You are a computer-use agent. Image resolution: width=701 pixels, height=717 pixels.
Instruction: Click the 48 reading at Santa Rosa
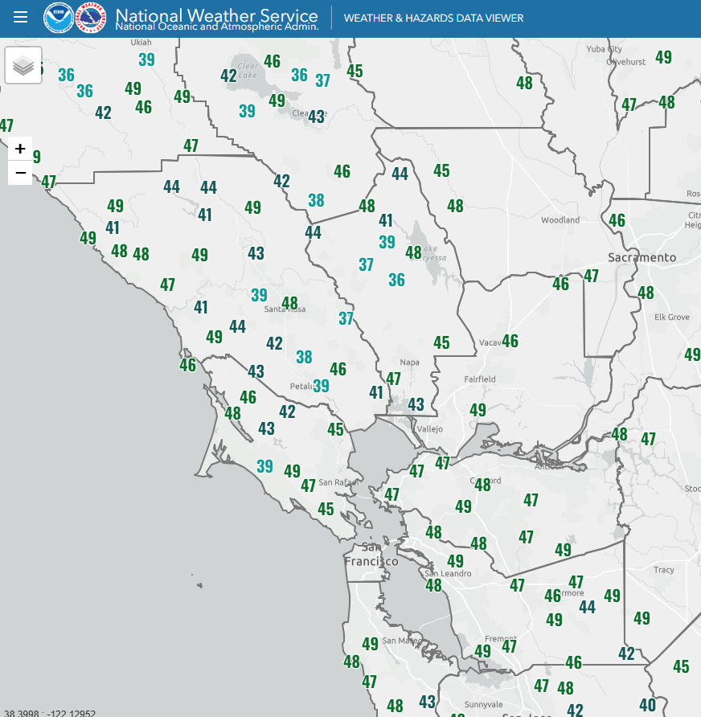click(x=289, y=303)
